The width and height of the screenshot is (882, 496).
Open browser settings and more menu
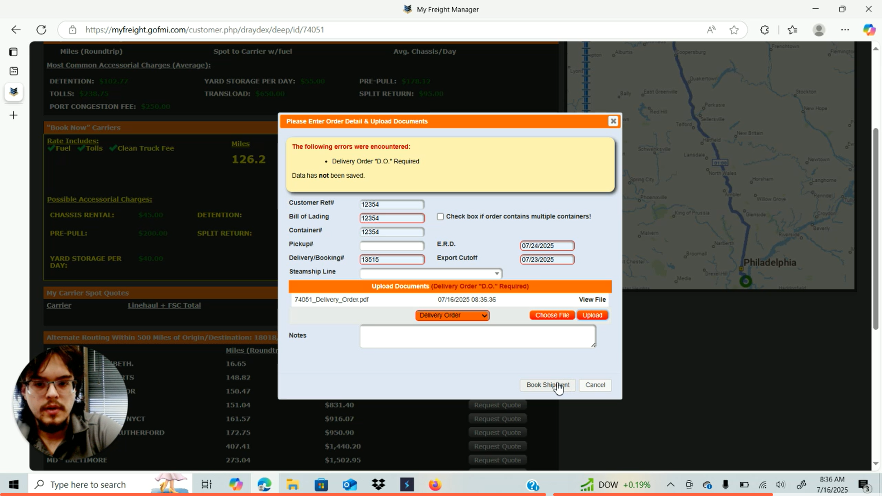[x=845, y=30]
